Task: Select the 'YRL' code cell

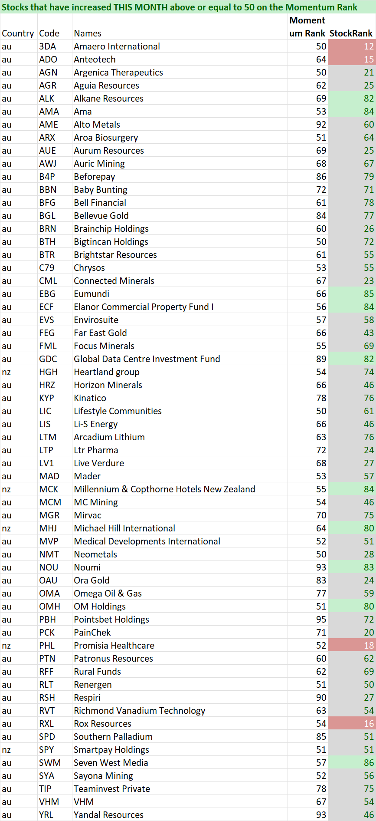Action: tap(55, 814)
